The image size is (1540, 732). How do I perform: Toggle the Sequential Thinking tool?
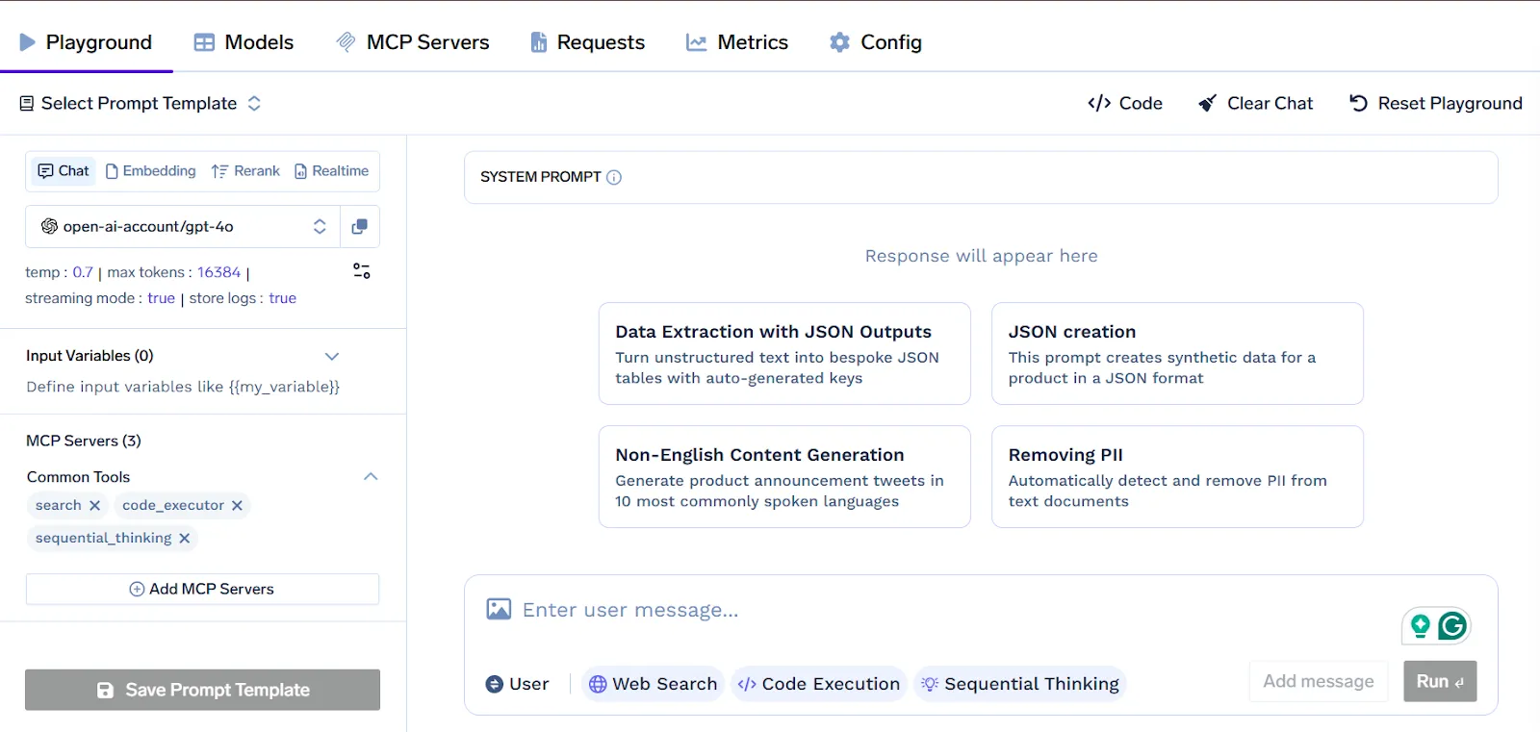point(1020,684)
